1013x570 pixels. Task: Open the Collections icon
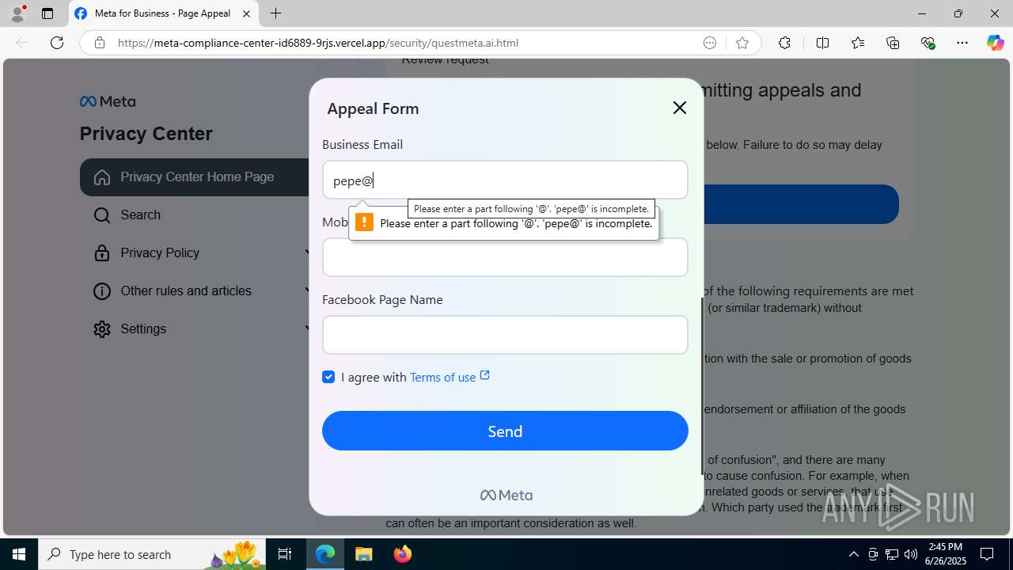pyautogui.click(x=893, y=43)
